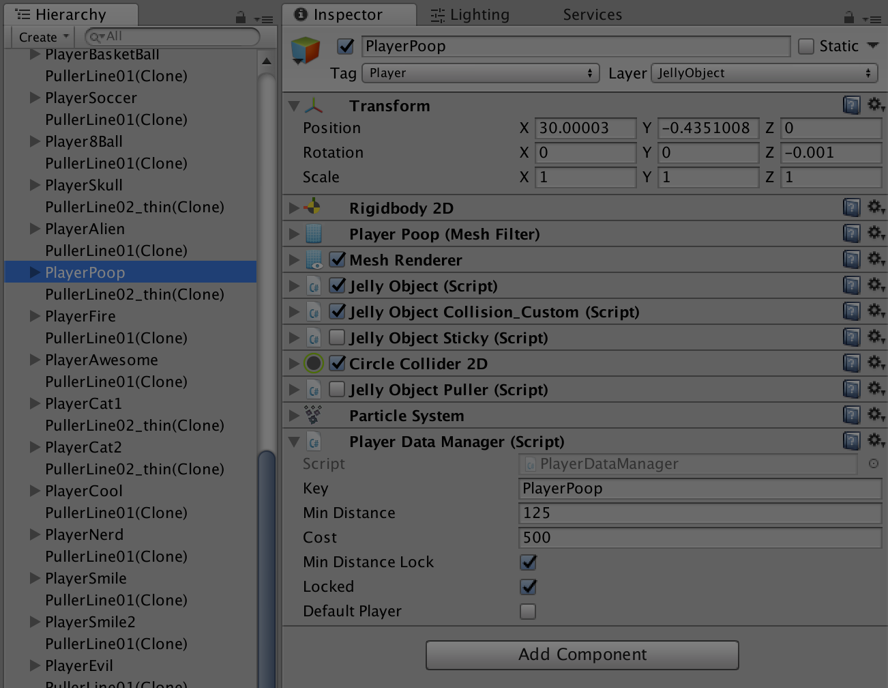Viewport: 888px width, 688px height.
Task: Expand PlayerPoop in the Hierarchy tree
Action: click(35, 272)
